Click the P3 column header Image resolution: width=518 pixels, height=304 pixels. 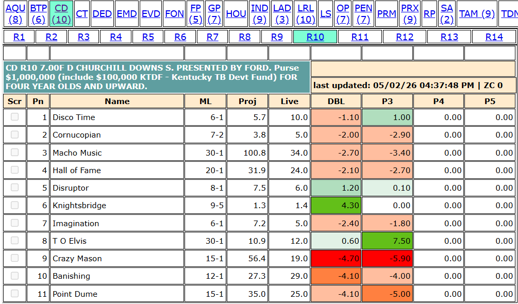tap(387, 101)
